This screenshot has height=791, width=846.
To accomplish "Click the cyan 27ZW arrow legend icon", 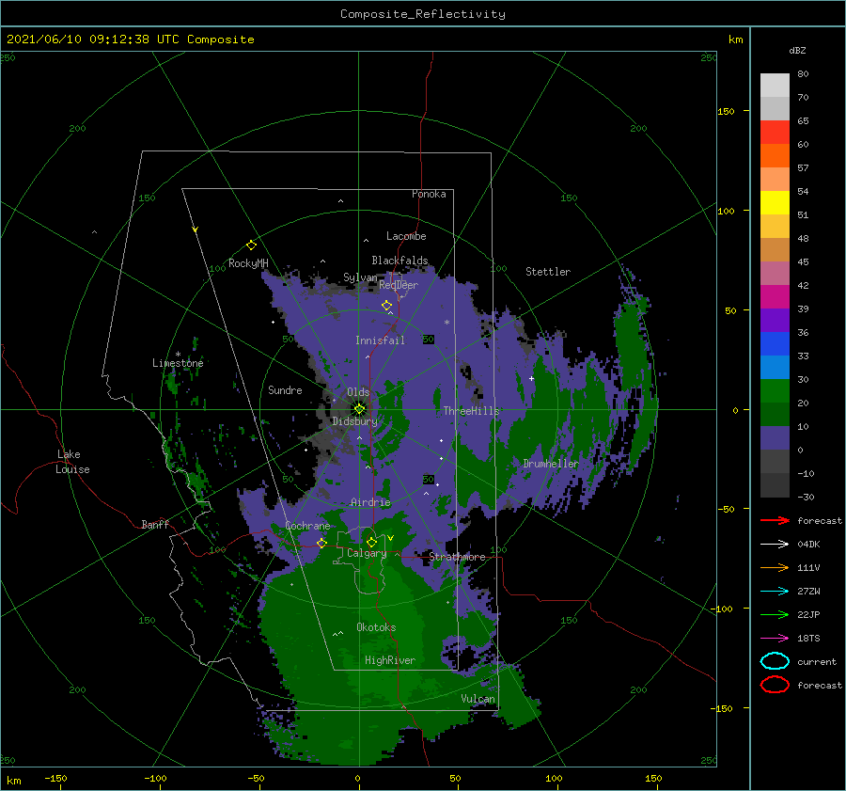I will click(775, 592).
